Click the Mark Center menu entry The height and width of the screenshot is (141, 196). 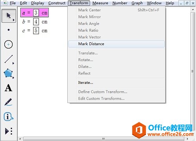(x=116, y=10)
